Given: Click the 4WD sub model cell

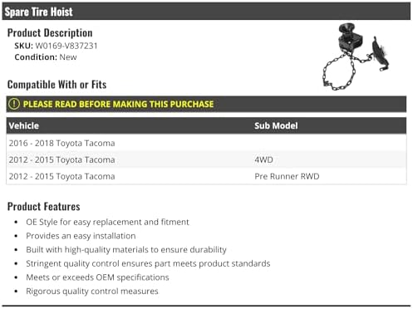Looking at the screenshot, I should coord(263,159).
